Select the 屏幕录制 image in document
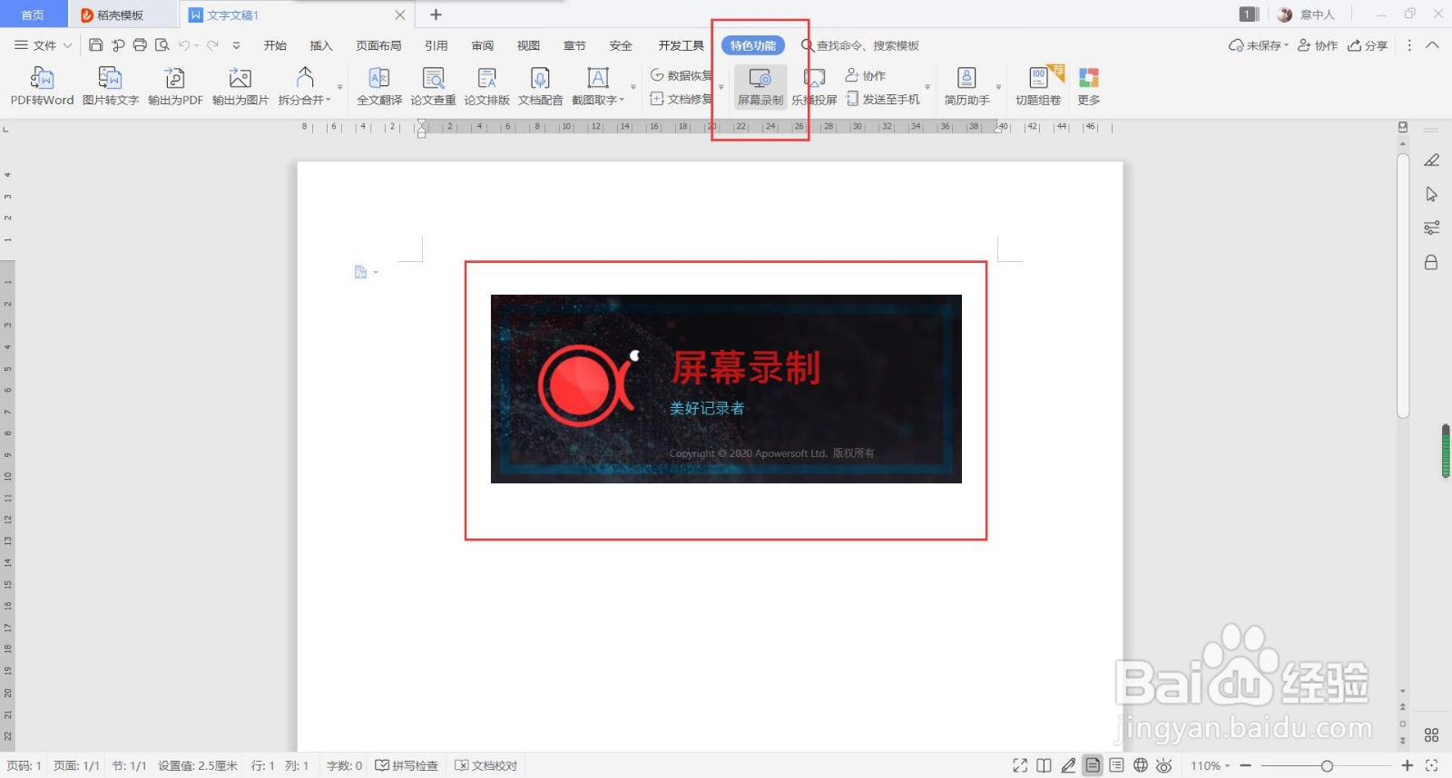Image resolution: width=1452 pixels, height=778 pixels. pos(726,389)
